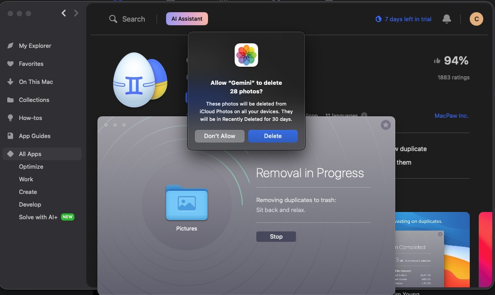Go forward with the right chevron
Screen dimensions: 495x295
[x=76, y=13]
